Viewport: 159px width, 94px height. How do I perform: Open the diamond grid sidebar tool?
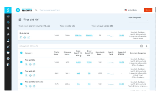point(8,22)
